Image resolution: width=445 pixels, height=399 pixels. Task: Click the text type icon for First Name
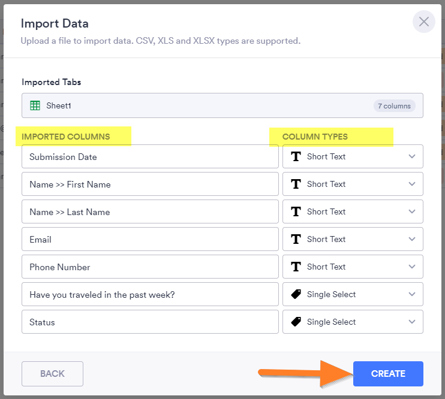click(296, 184)
